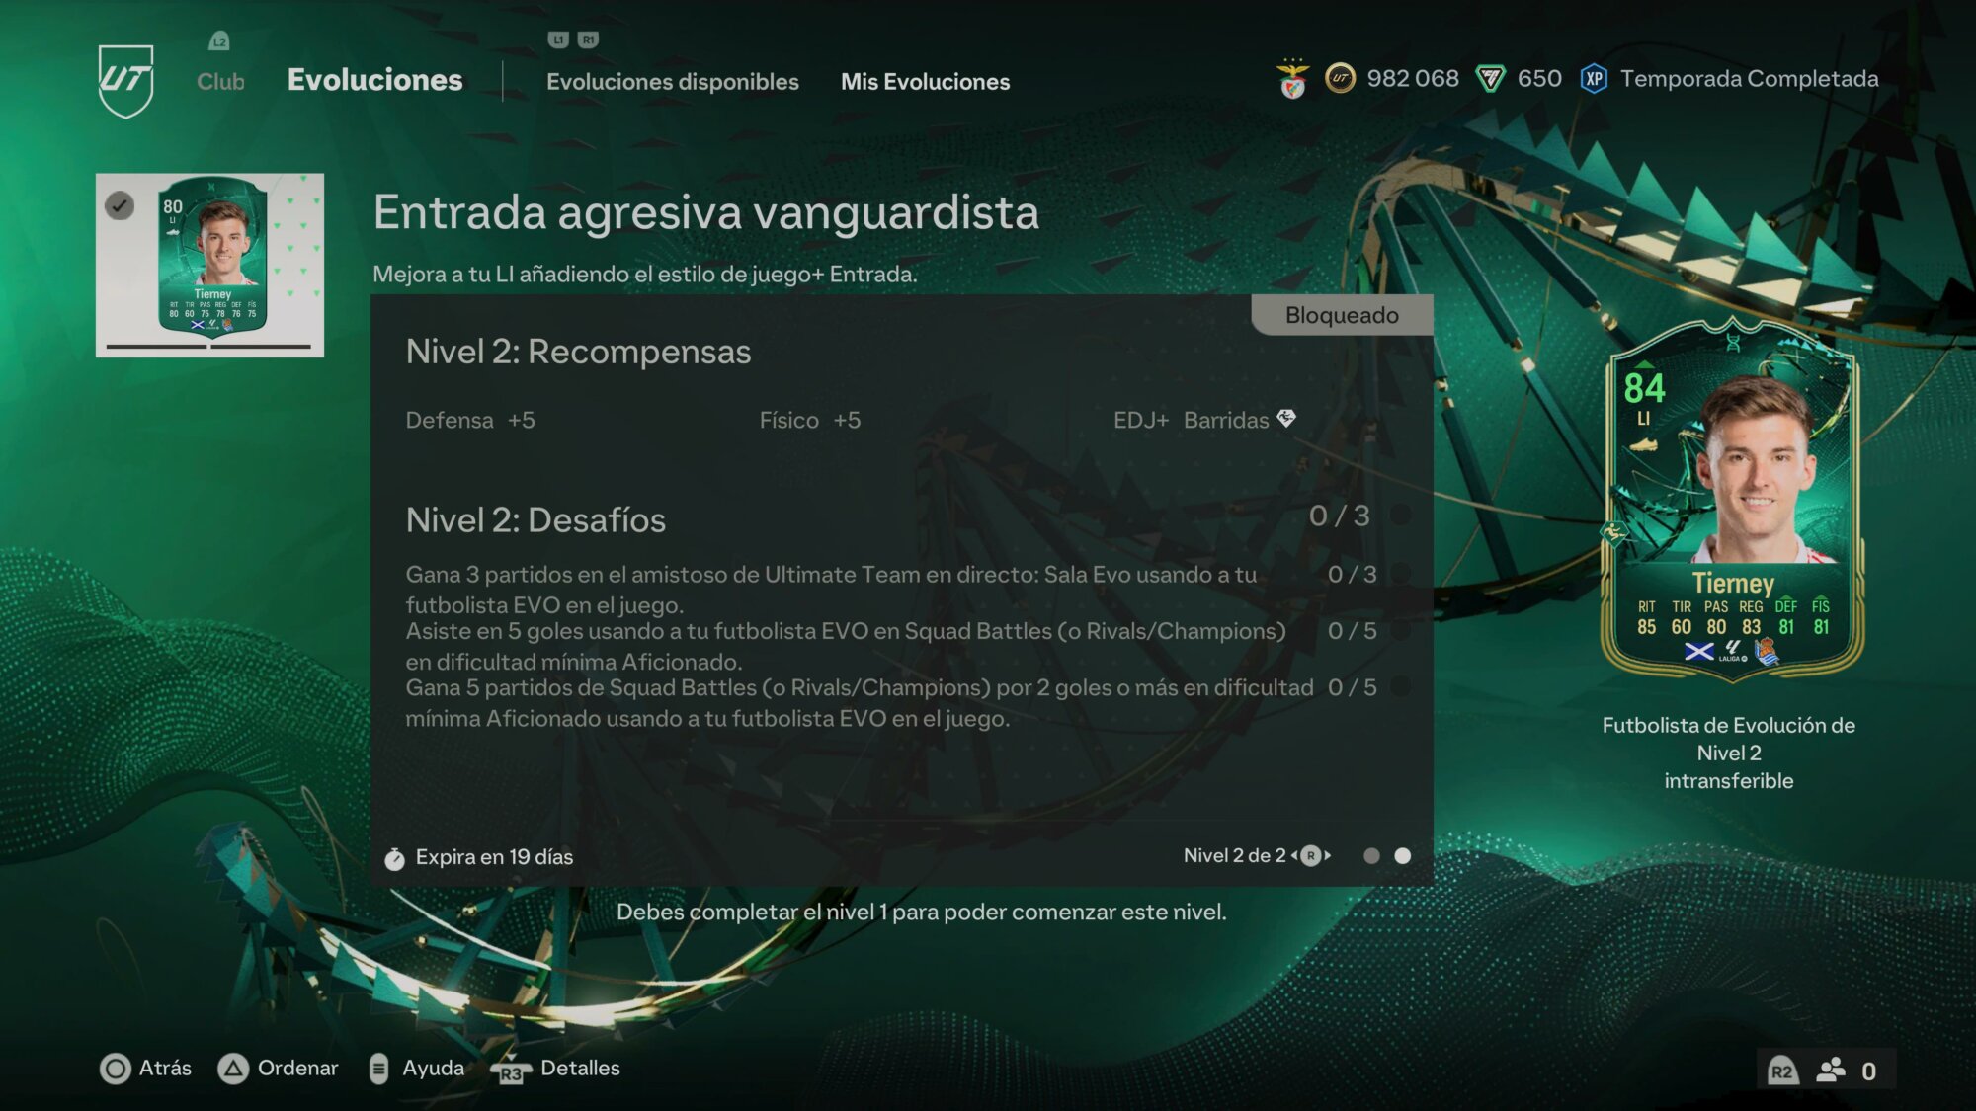This screenshot has width=1976, height=1111.
Task: Click the Gana 3 partidos challenge text
Action: pyautogui.click(x=831, y=590)
